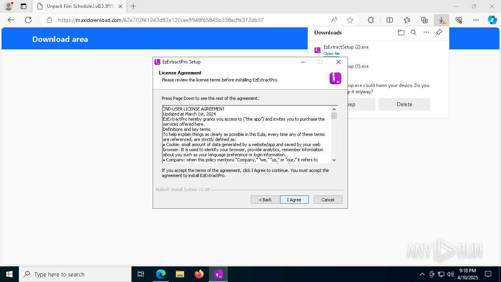The height and width of the screenshot is (282, 501).
Task: Close the Unpack File tab
Action: pyautogui.click(x=120, y=6)
